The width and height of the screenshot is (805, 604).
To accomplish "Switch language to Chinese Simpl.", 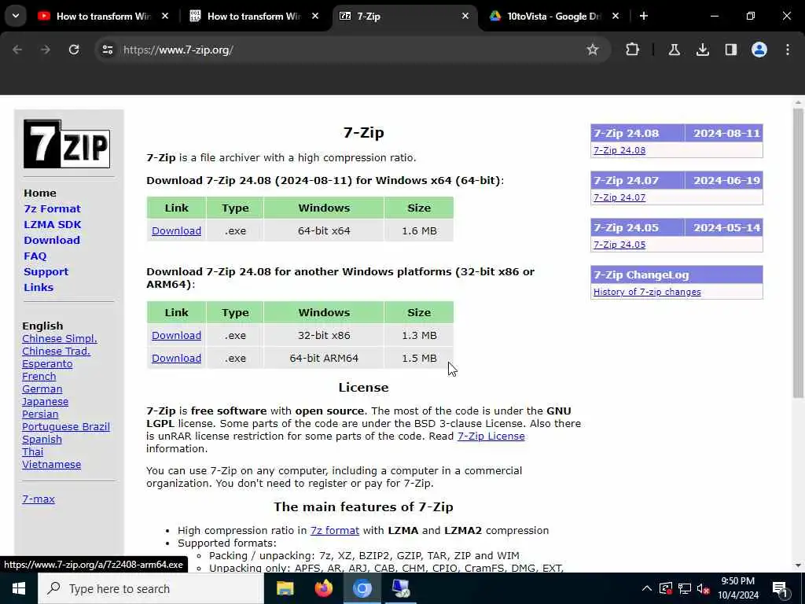I will pos(60,339).
